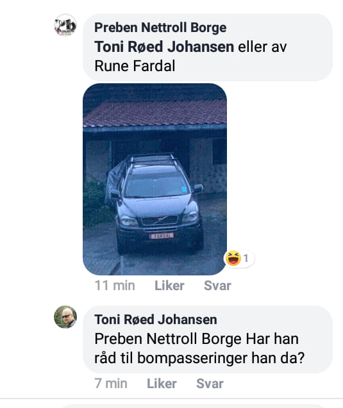Screen dimensions: 343x408
Task: Click 'råd til bompasseringer han da?' comment text
Action: coord(199,358)
